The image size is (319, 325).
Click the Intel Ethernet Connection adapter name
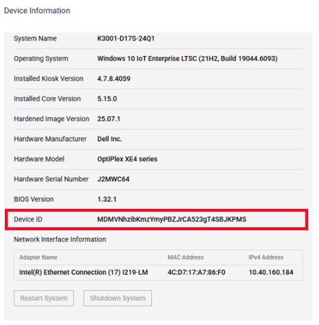point(83,272)
